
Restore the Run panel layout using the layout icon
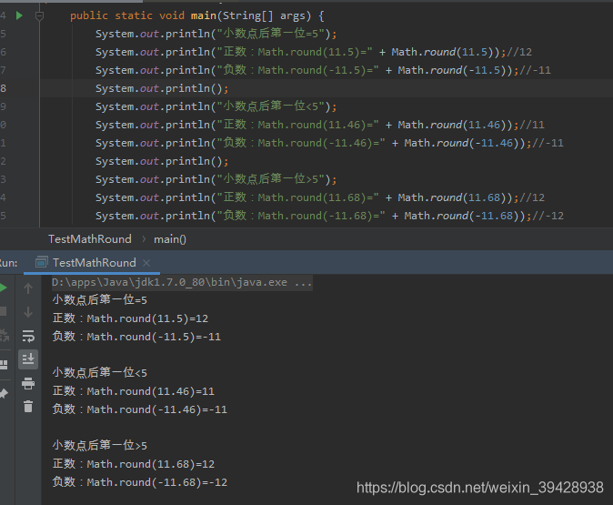[4, 365]
